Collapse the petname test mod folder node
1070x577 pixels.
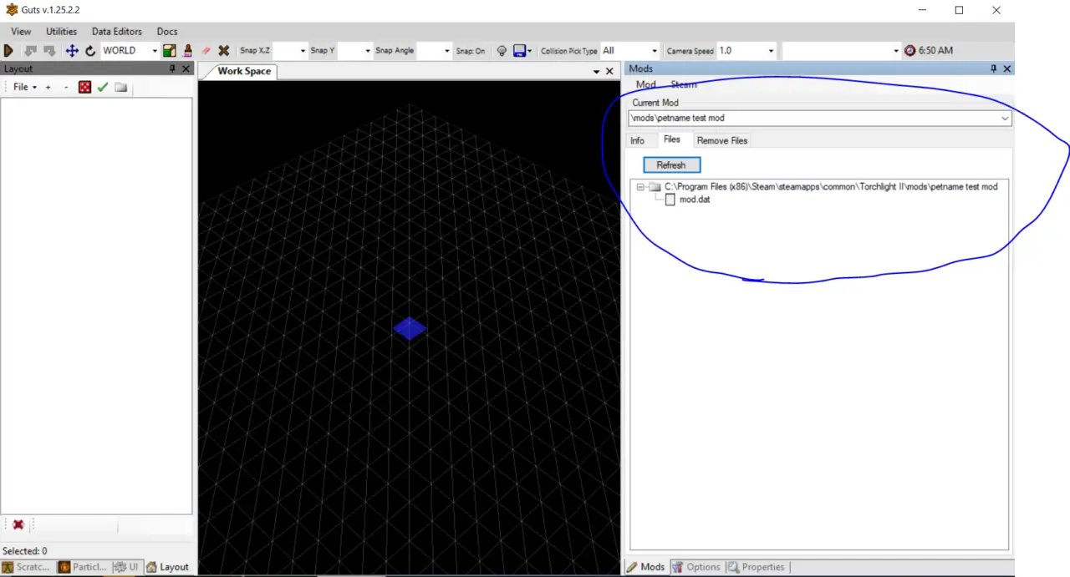[640, 187]
